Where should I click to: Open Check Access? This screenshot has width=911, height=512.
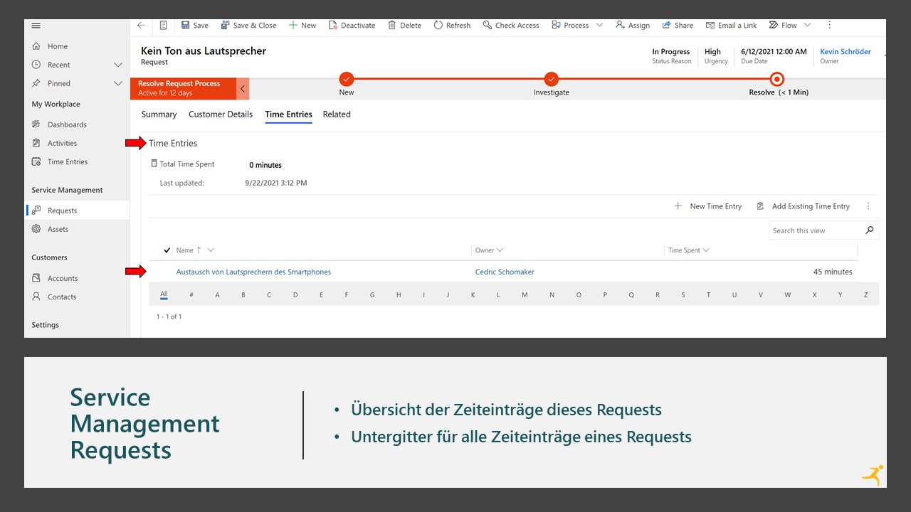tap(511, 25)
